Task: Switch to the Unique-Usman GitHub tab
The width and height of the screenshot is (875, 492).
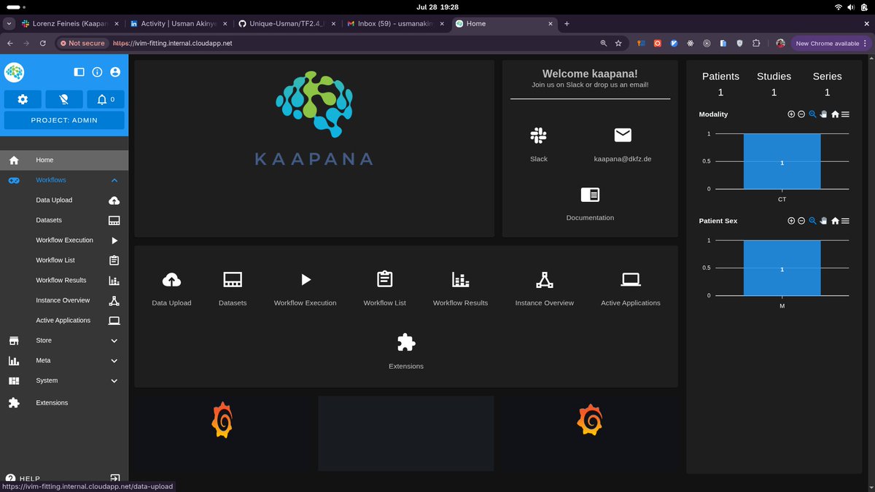Action: pos(287,23)
